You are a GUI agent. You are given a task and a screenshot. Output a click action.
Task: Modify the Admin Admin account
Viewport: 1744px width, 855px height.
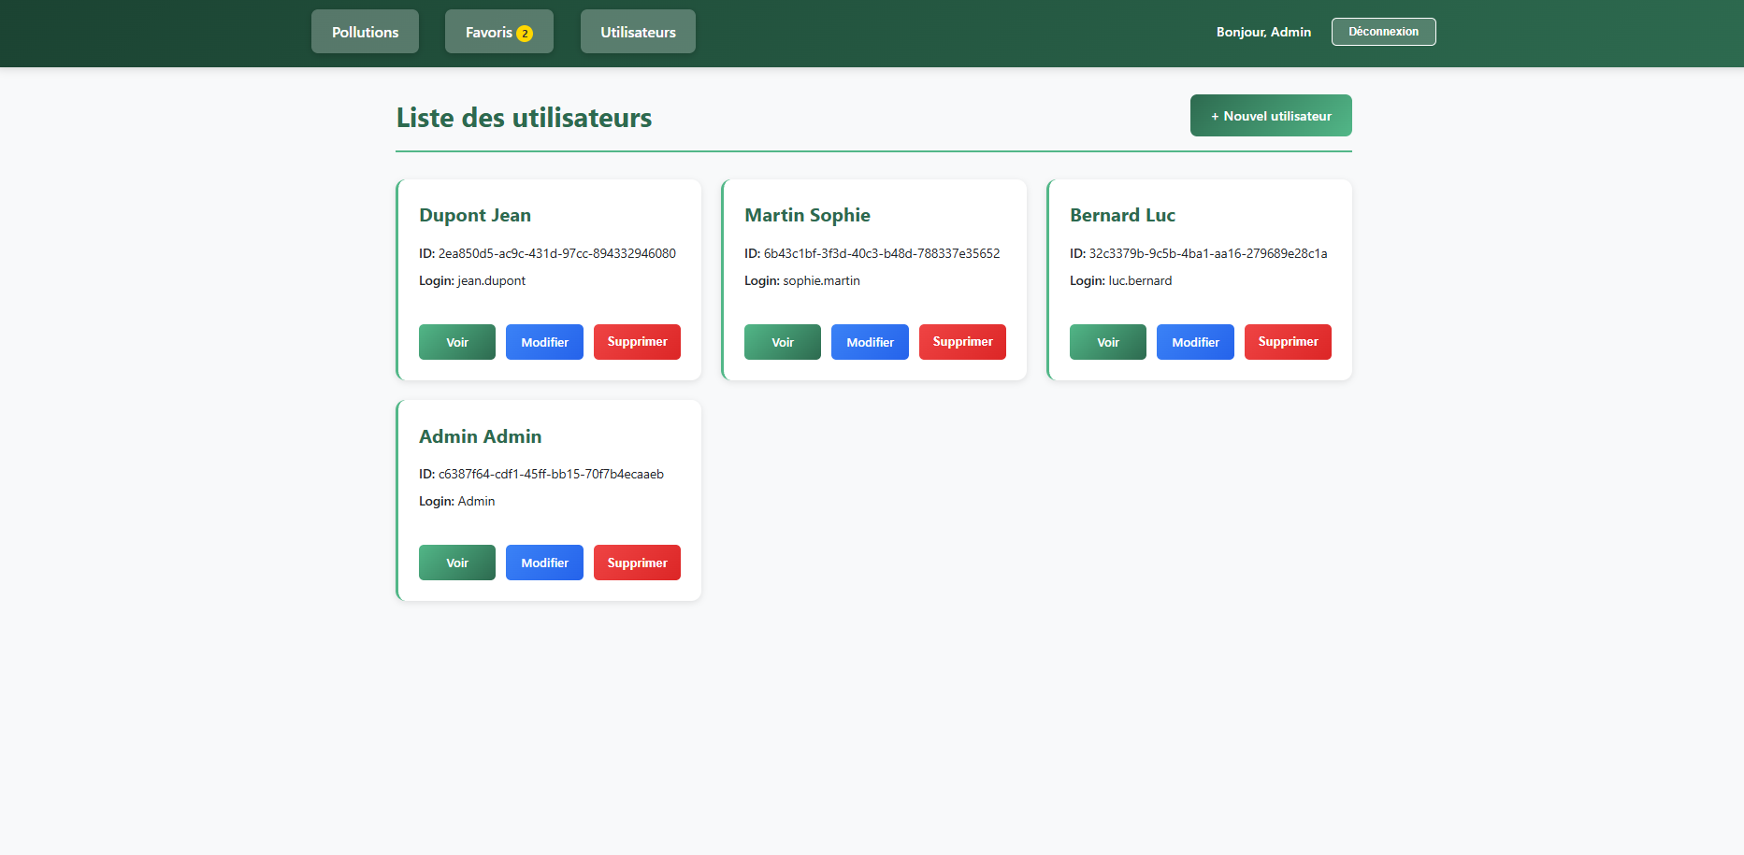[544, 563]
